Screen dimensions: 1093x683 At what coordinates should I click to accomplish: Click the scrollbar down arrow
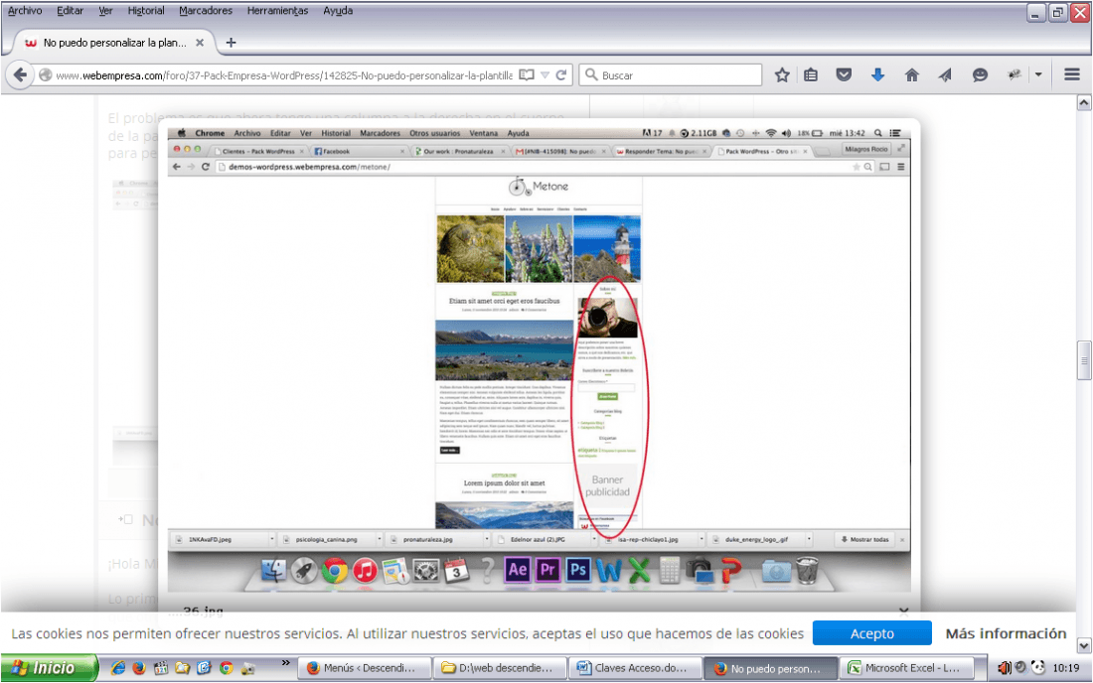[x=1084, y=645]
